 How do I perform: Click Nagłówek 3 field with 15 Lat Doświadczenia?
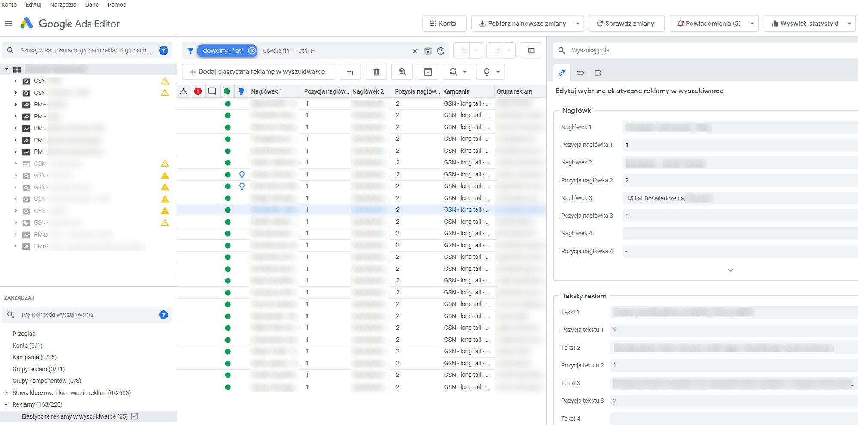coord(740,198)
